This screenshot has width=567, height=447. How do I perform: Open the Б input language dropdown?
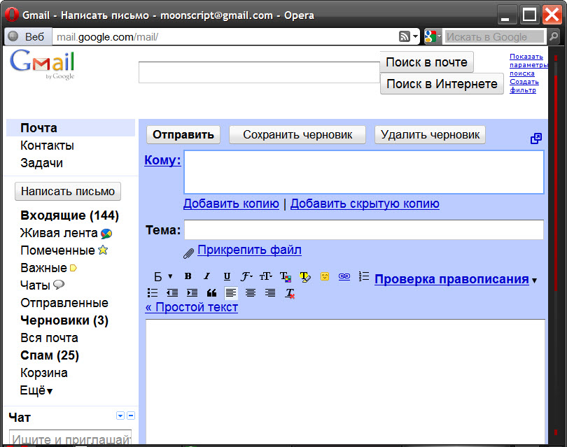[162, 276]
